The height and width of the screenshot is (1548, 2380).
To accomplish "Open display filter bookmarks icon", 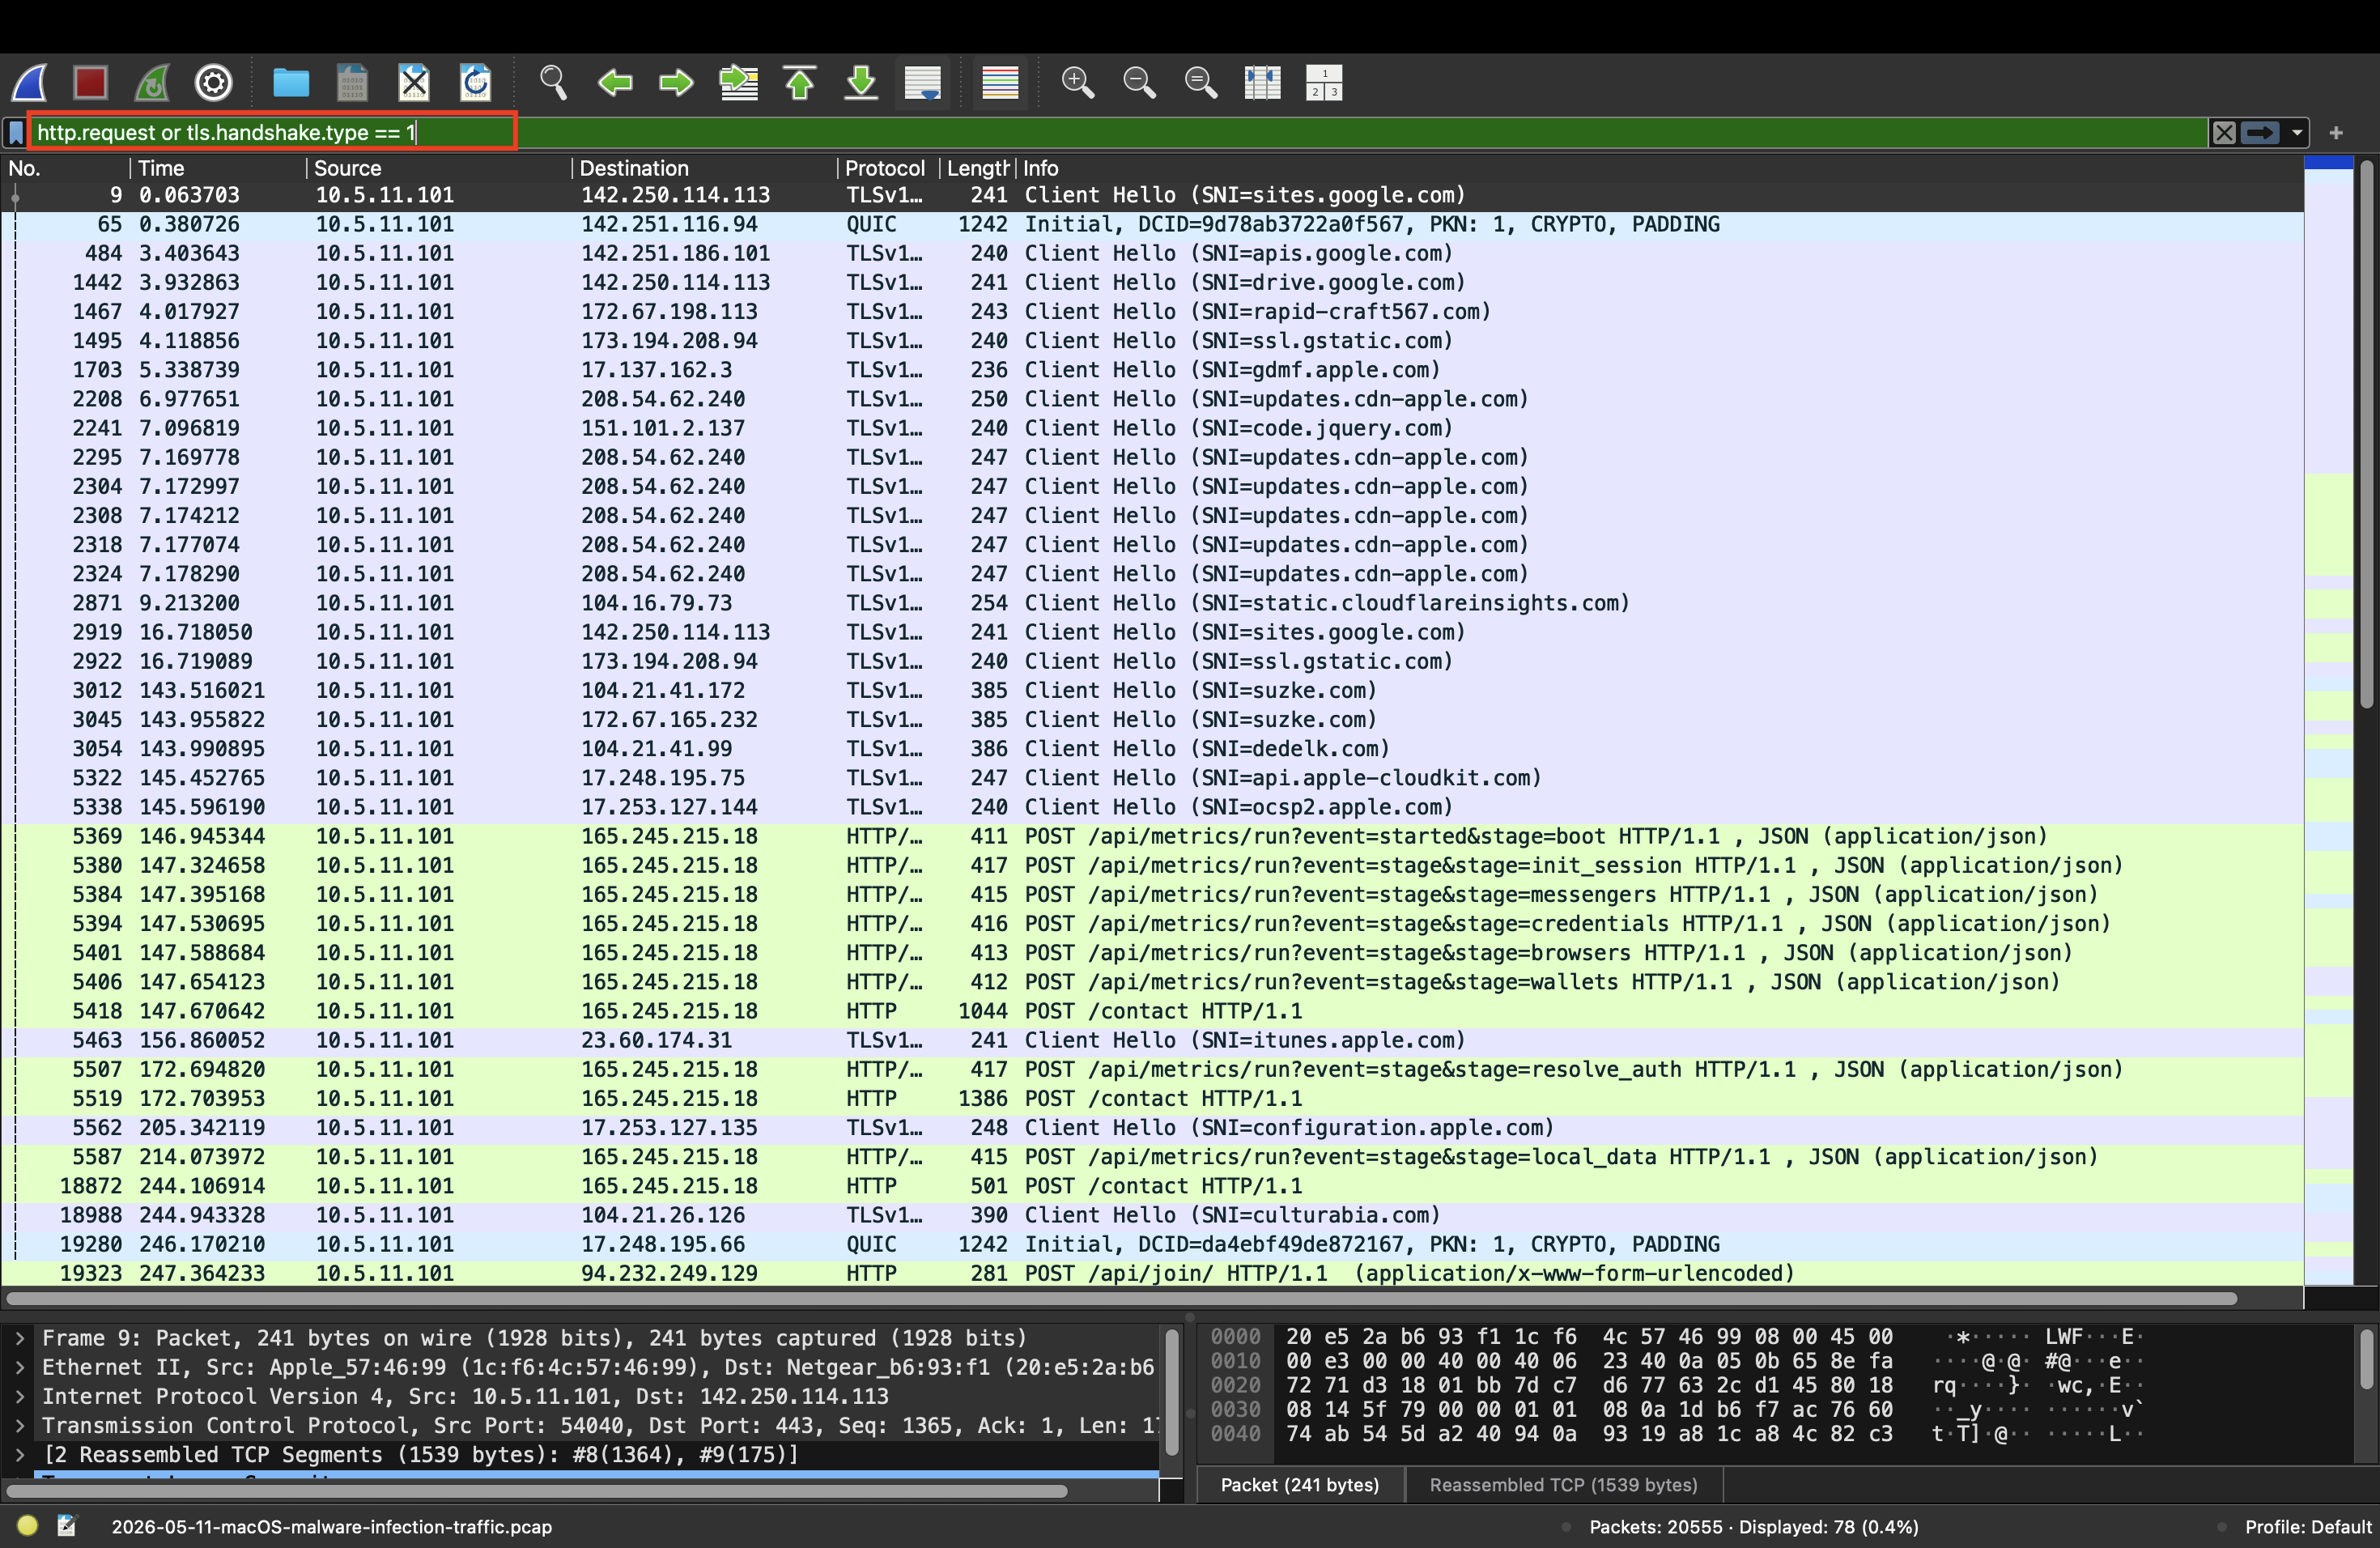I will pos(16,132).
